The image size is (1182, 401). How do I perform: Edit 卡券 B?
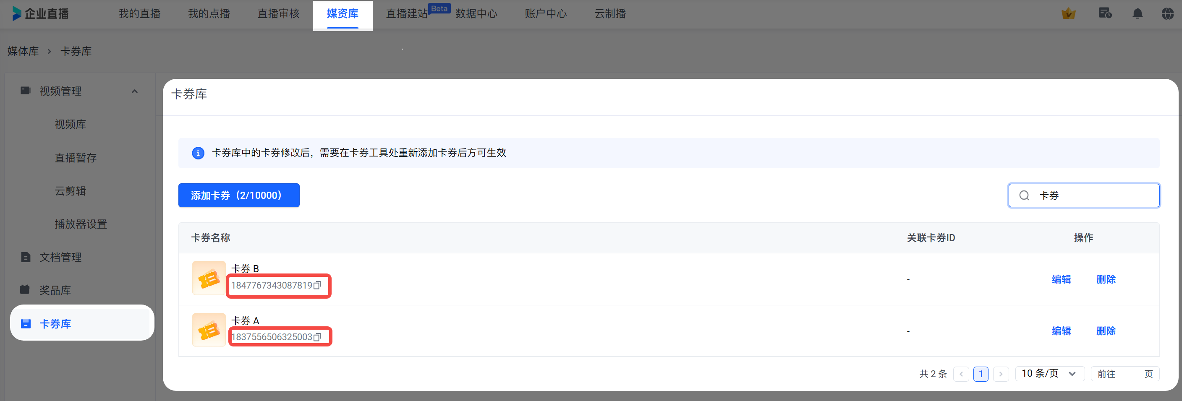[1061, 279]
